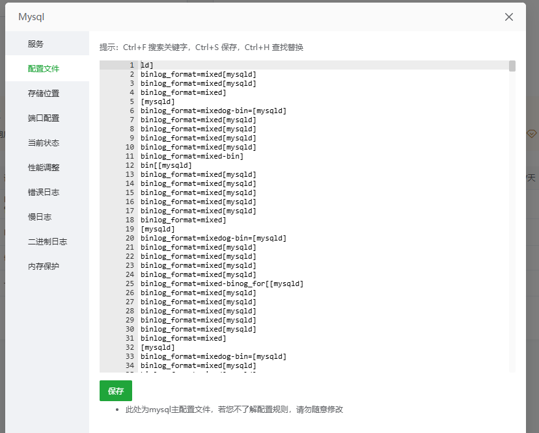Image resolution: width=539 pixels, height=433 pixels.
Task: Click line number 10 in the gutter
Action: coord(130,147)
